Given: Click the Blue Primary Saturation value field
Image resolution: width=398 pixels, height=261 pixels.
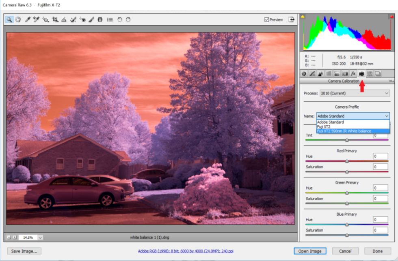Looking at the screenshot, I should [x=381, y=230].
